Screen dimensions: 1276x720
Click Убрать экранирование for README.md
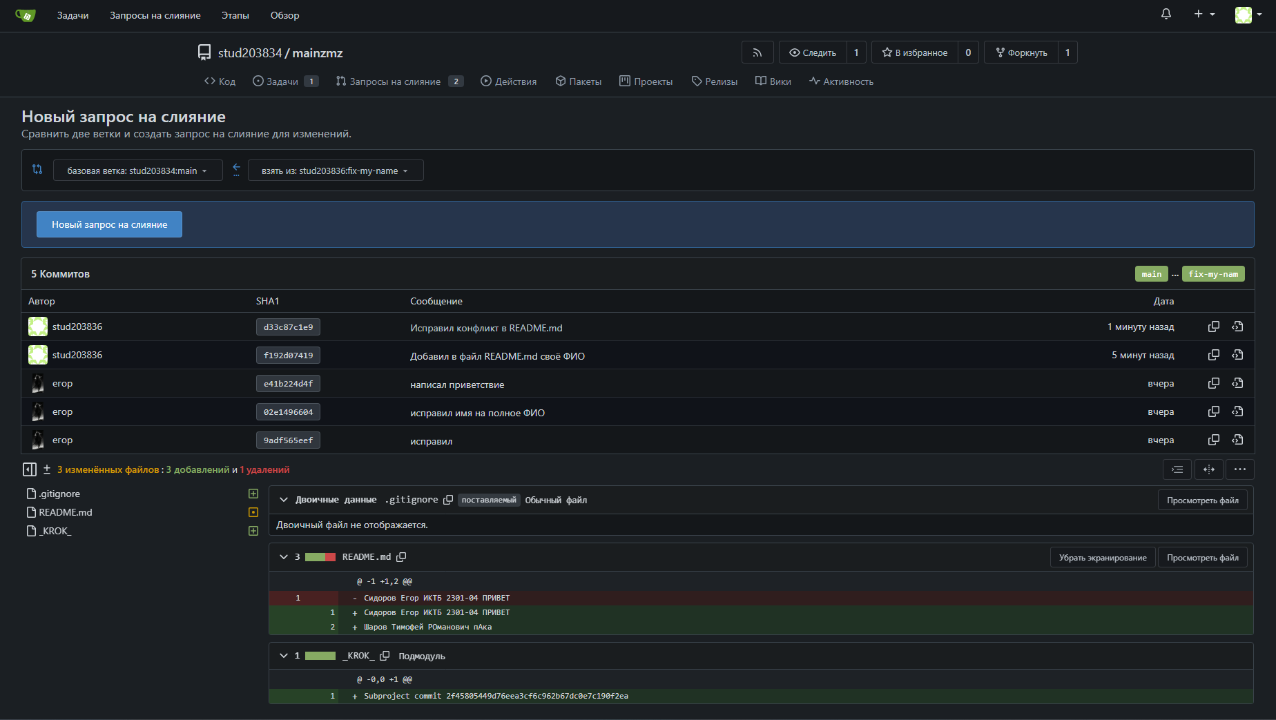point(1103,558)
